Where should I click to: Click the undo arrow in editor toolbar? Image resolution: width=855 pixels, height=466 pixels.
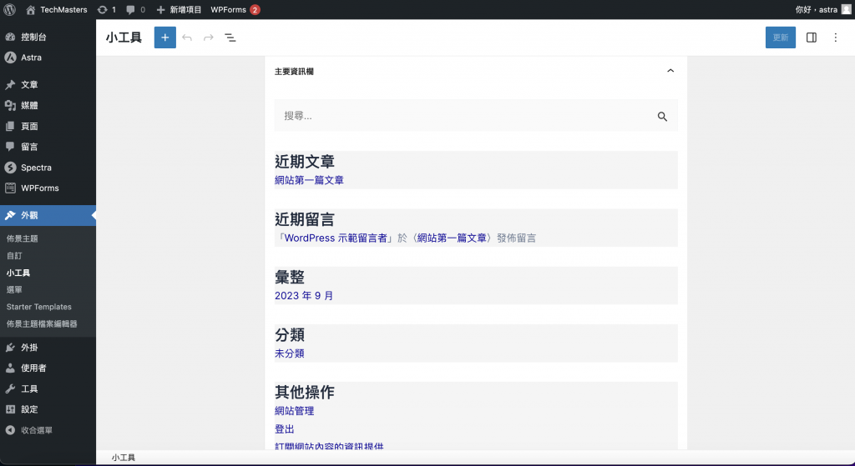click(187, 38)
